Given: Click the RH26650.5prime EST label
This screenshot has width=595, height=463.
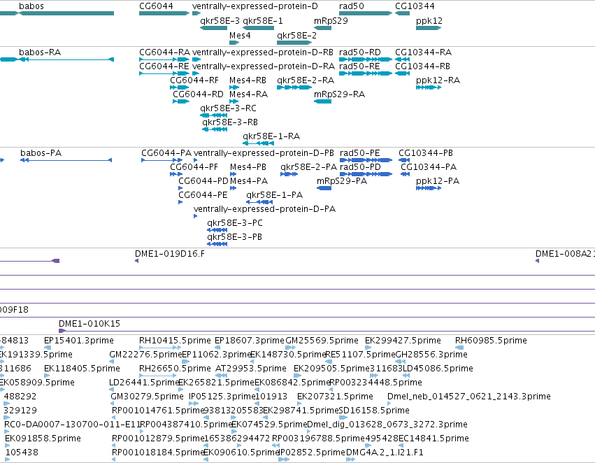Looking at the screenshot, I should click(x=175, y=369).
